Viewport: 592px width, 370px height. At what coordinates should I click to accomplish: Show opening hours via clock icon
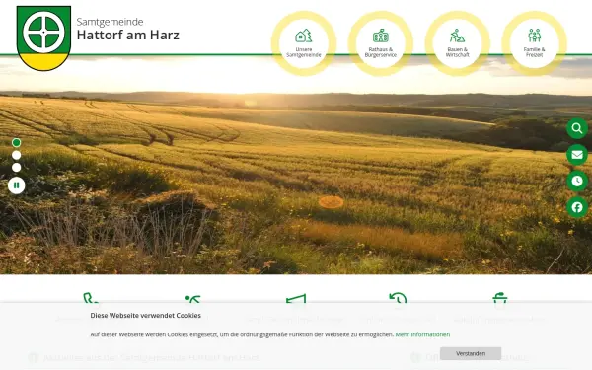point(577,181)
